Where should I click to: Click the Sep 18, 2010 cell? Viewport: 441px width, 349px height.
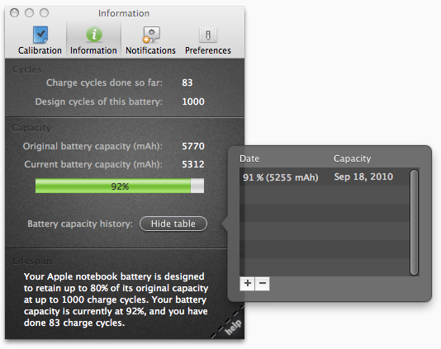(x=363, y=177)
